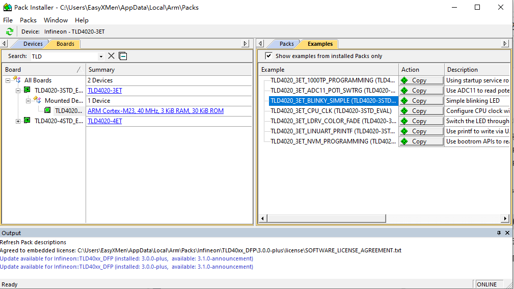Viewport: 514px width, 289px height.
Task: Click the examples scrollbar right arrow
Action: pos(505,218)
